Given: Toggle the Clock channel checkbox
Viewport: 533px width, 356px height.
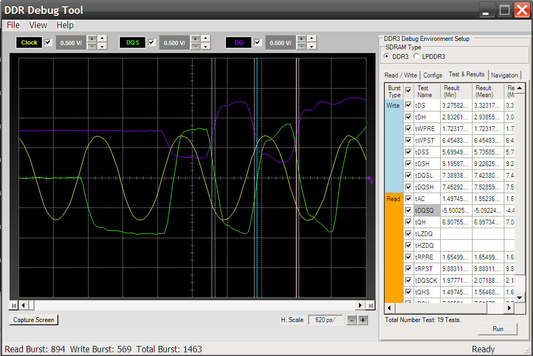Looking at the screenshot, I should pos(49,42).
